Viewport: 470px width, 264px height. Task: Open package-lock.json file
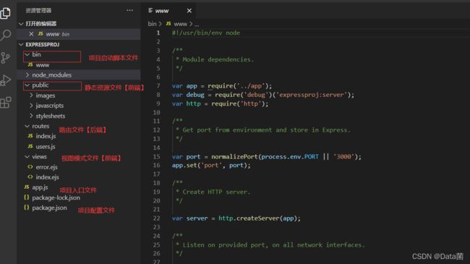pyautogui.click(x=79, y=197)
